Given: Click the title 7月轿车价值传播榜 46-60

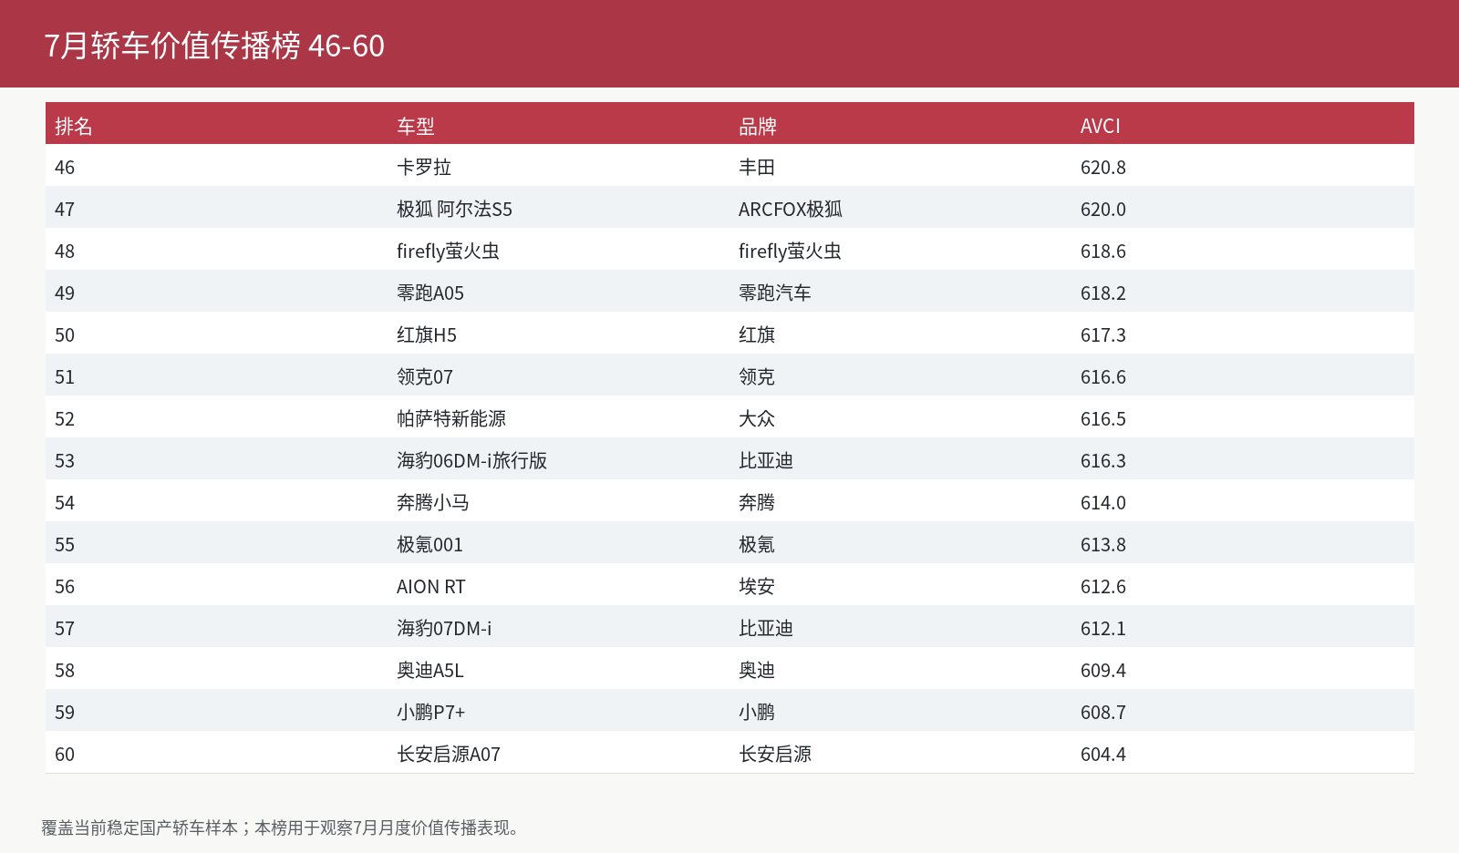Looking at the screenshot, I should tap(214, 46).
